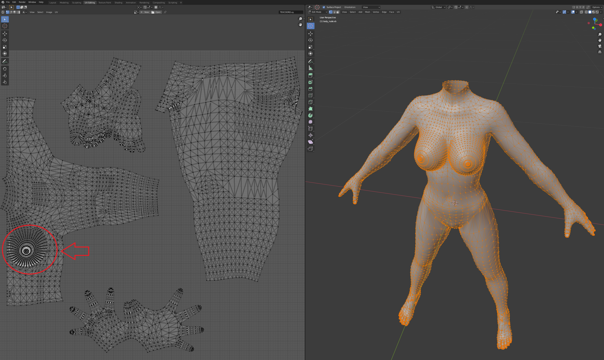Choose the Loop Cut tool
This screenshot has width=604, height=360.
[310, 95]
